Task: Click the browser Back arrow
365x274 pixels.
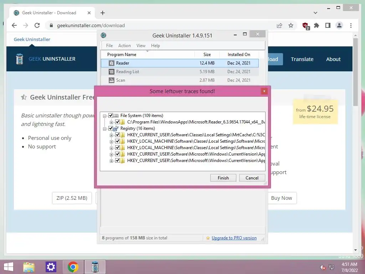Action: point(14,25)
